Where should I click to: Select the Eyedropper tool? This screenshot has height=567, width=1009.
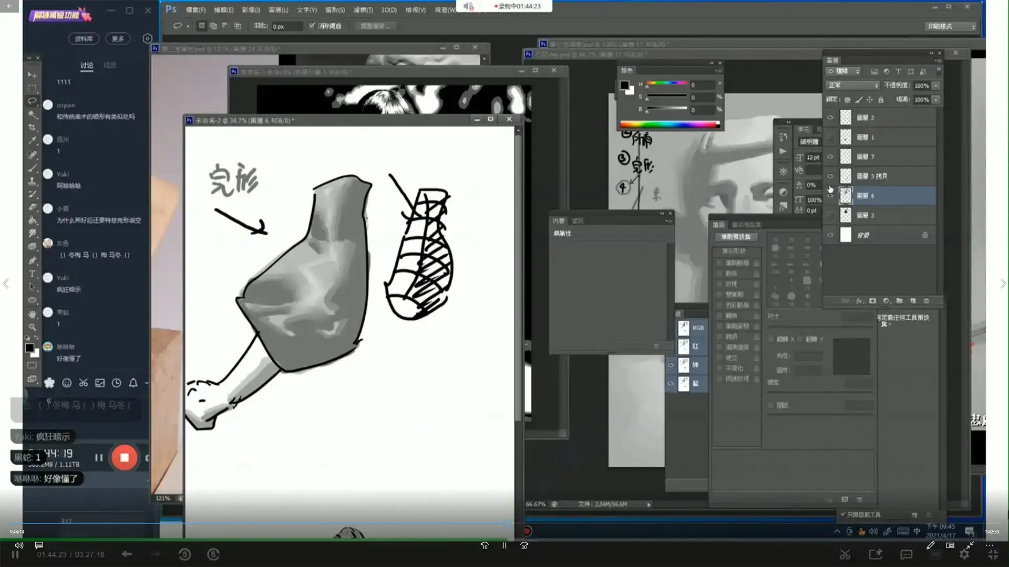click(x=32, y=141)
